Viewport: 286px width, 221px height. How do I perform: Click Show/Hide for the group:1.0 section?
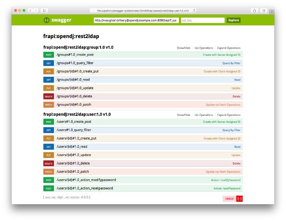[x=183, y=48]
